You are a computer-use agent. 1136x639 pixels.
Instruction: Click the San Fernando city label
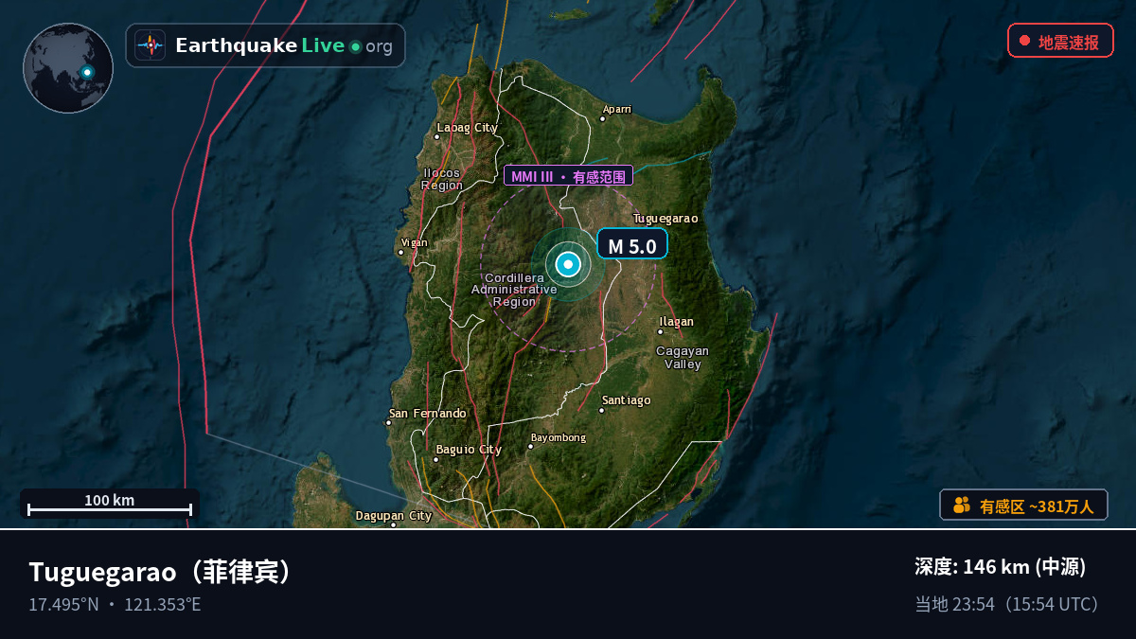(428, 414)
